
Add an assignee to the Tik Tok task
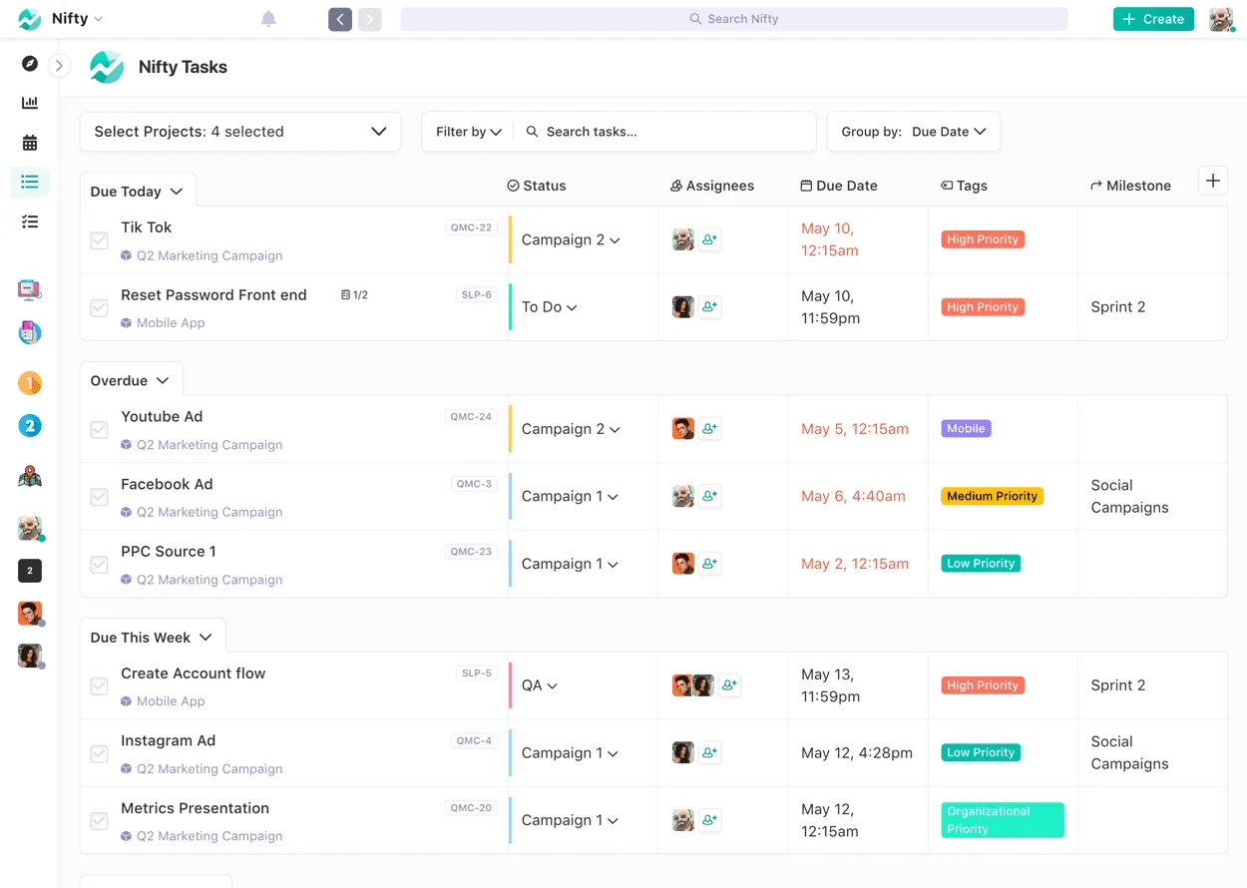click(x=708, y=239)
